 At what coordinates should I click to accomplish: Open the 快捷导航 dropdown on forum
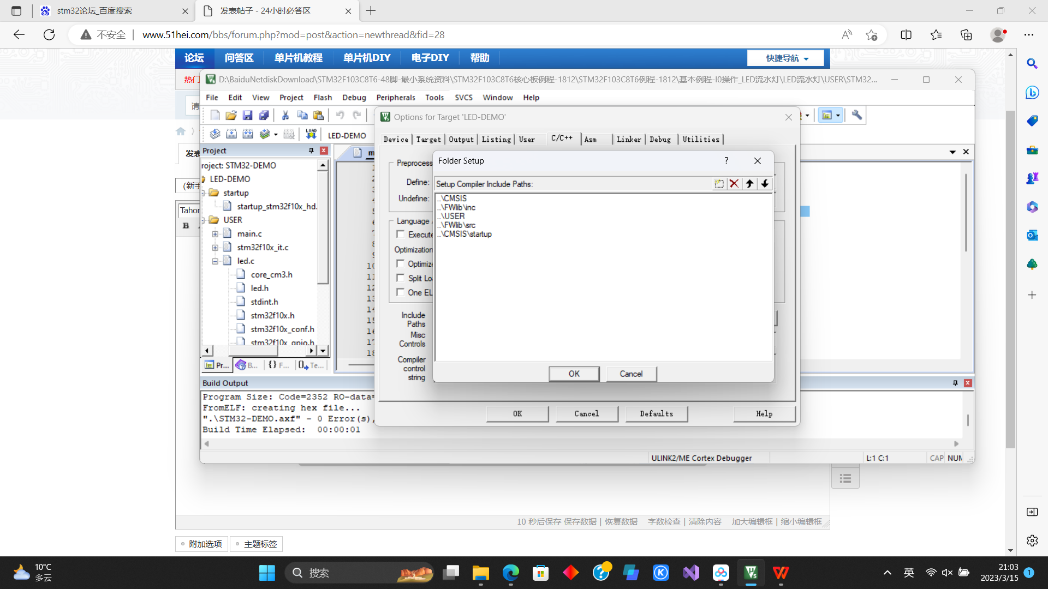(787, 58)
